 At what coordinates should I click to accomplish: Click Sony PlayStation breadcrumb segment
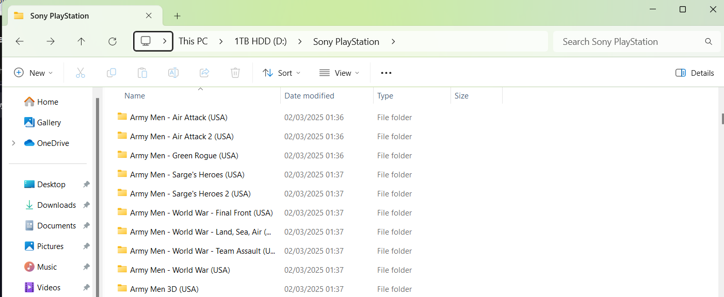(346, 41)
